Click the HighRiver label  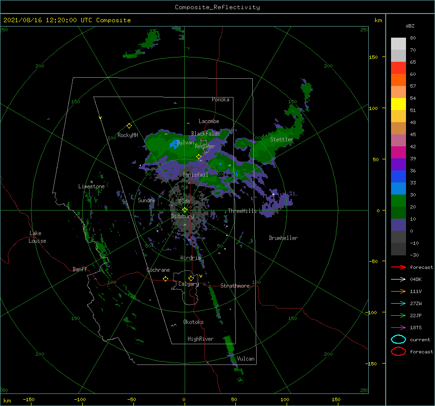pyautogui.click(x=200, y=339)
